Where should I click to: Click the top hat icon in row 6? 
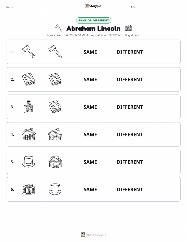55,189
